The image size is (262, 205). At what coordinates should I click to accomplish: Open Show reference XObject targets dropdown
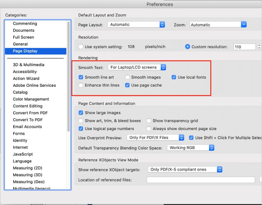point(185,169)
